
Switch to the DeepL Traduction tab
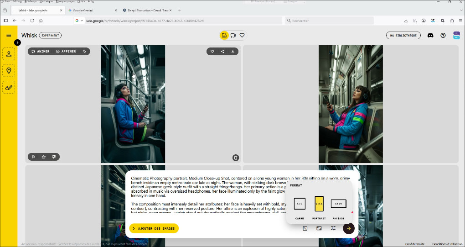click(146, 10)
